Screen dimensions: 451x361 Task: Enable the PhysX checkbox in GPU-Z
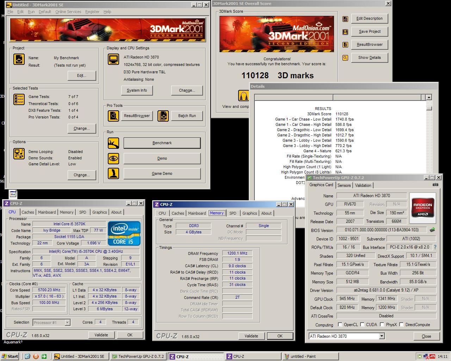point(382,324)
